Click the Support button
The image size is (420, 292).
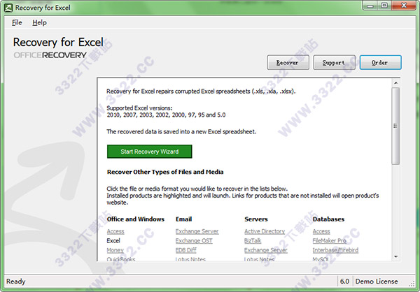pos(334,62)
